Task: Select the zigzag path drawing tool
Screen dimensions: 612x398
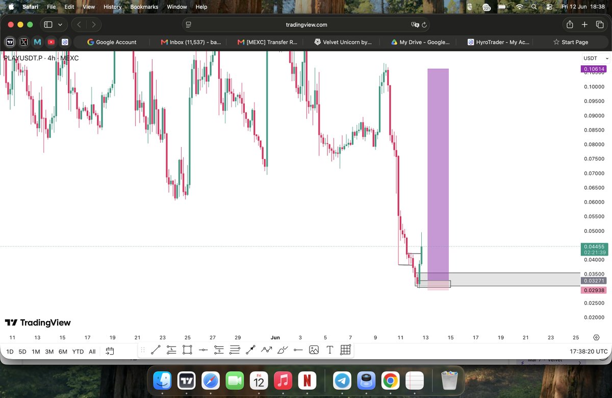Action: coord(266,350)
